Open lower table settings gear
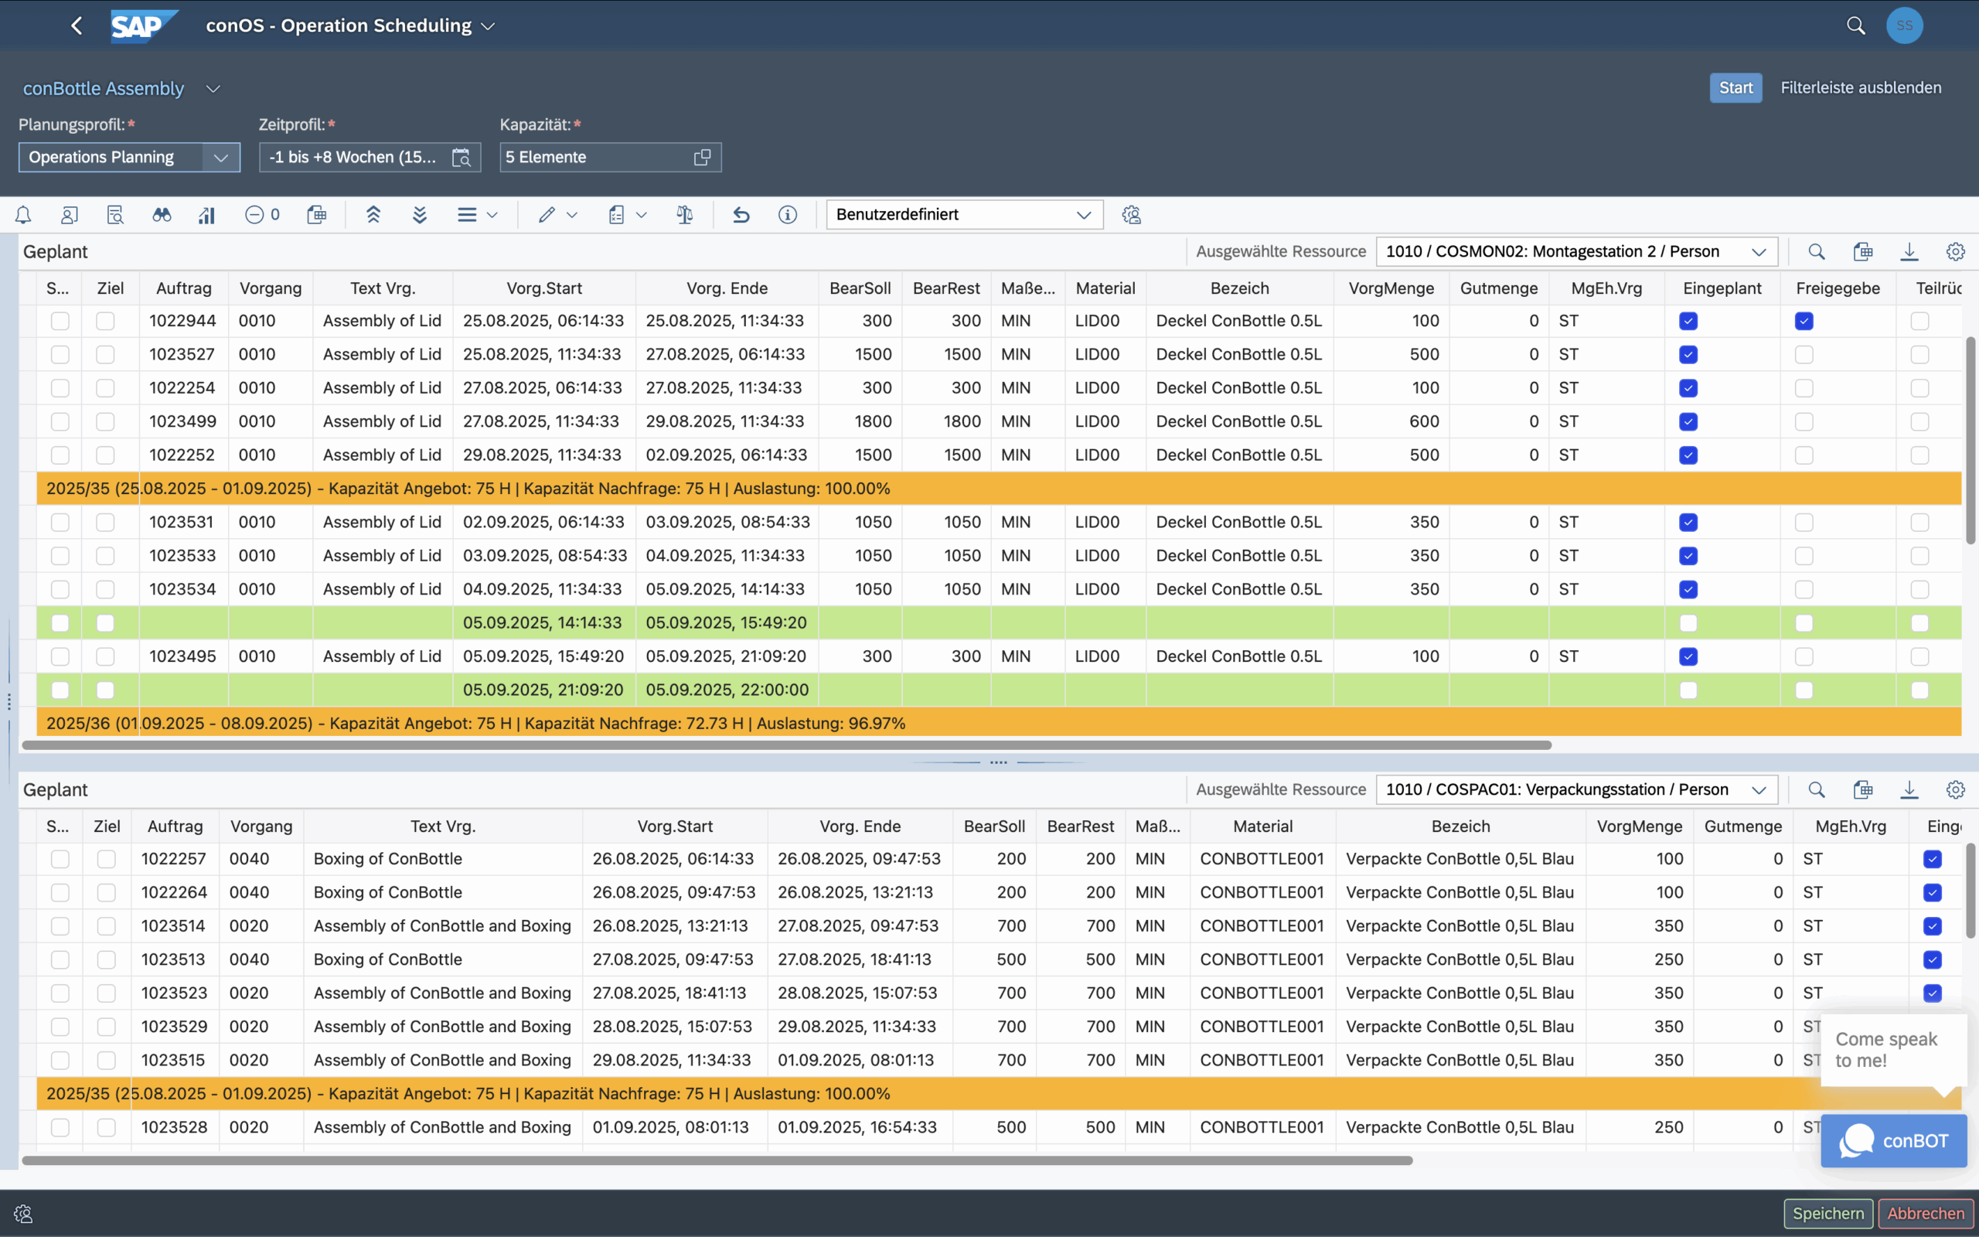Screen dimensions: 1979x1237 [x=1954, y=789]
